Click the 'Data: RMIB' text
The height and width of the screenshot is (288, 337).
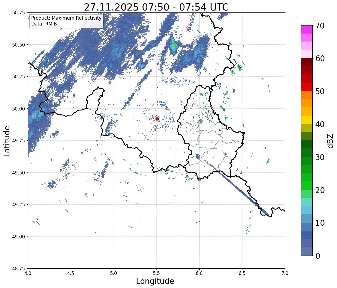point(44,24)
